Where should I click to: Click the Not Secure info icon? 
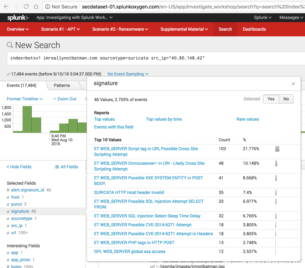tap(47, 7)
